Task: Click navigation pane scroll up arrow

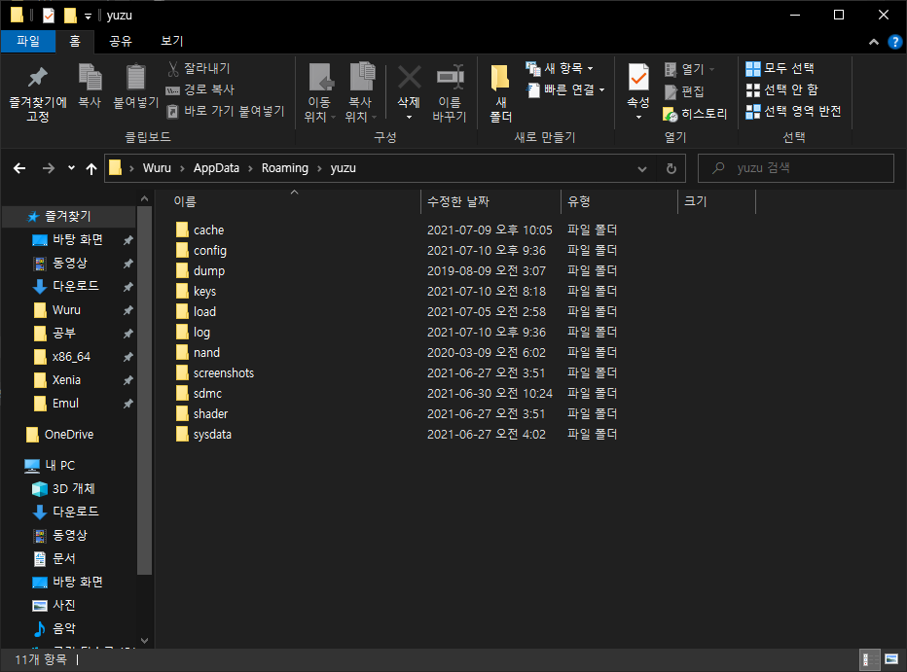Action: [145, 198]
